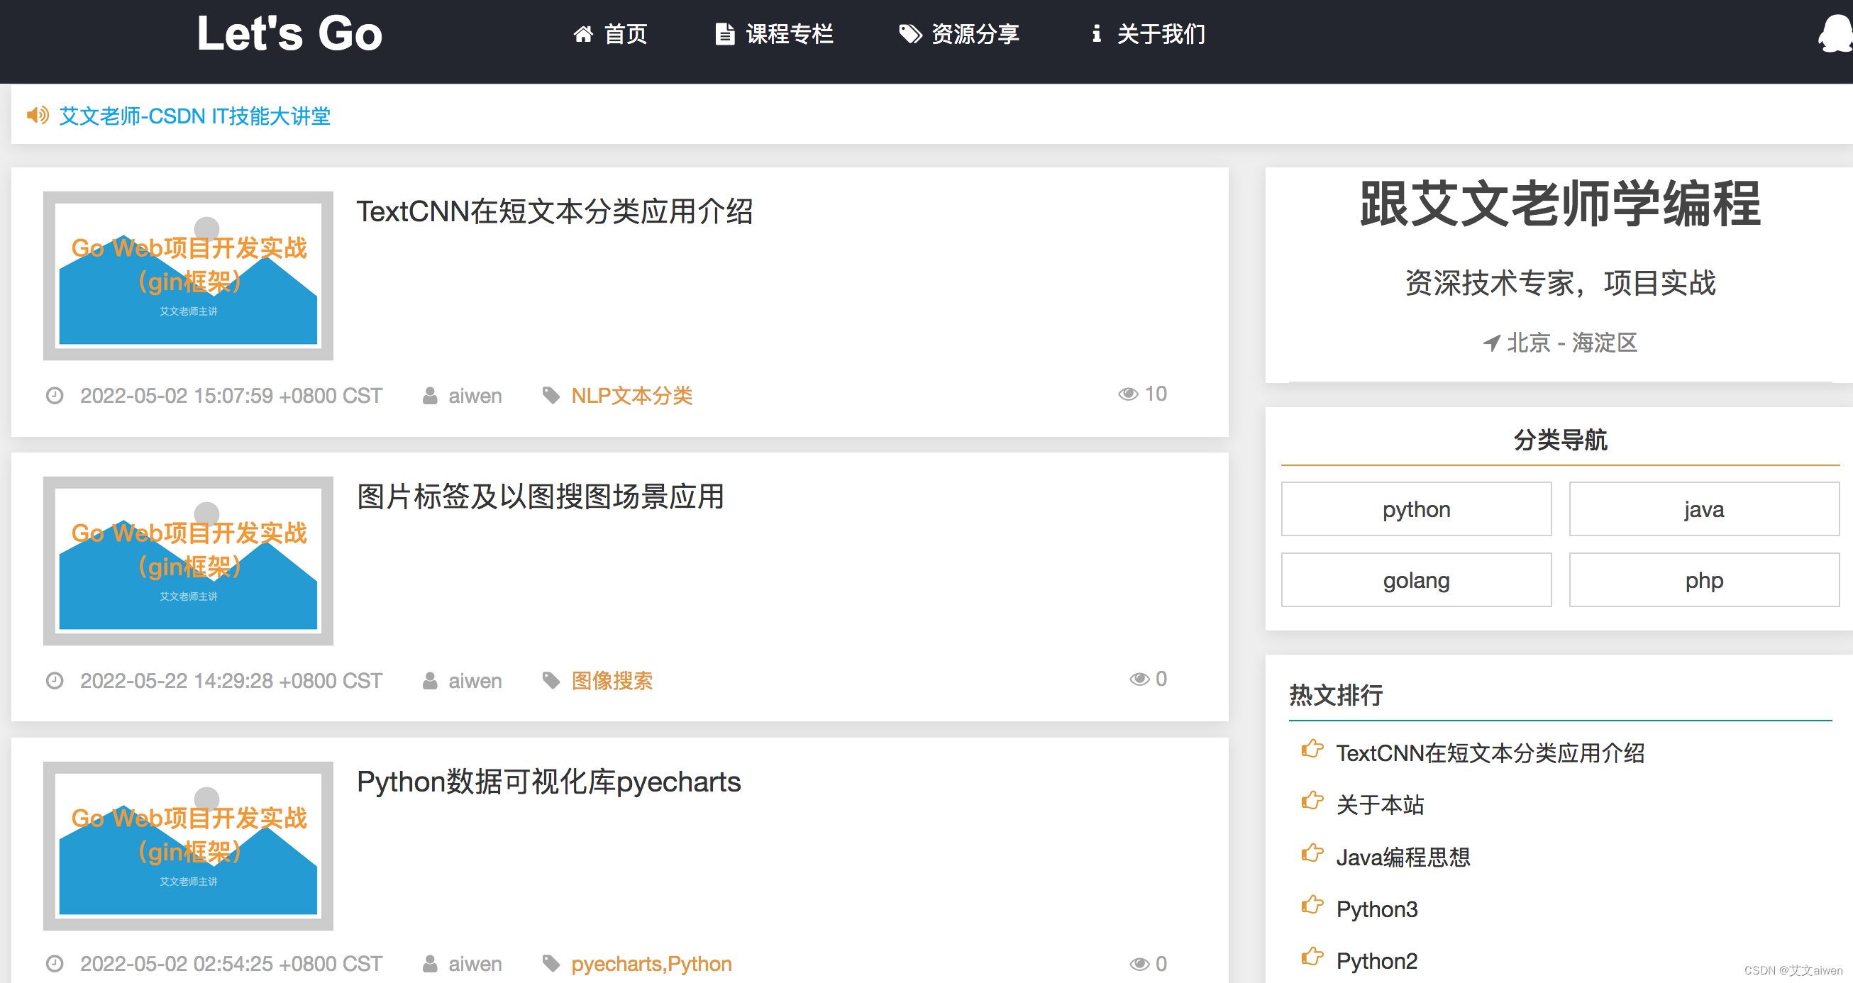Screen dimensions: 1853x983
Task: Click thumbnail of Python数据可视化库pyecharts post
Action: pos(188,845)
